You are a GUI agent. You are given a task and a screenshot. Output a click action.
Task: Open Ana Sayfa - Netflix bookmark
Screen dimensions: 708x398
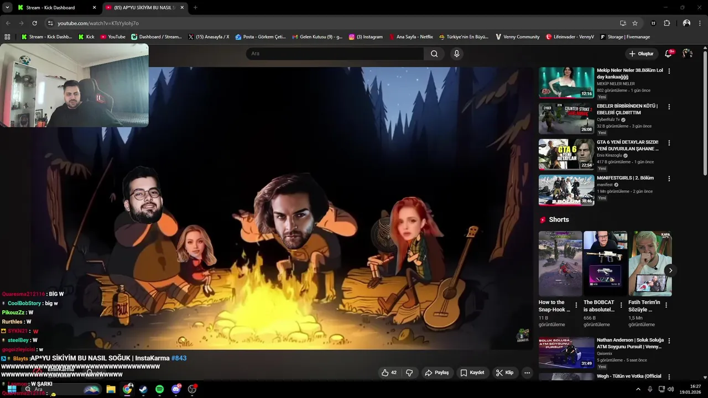[411, 37]
